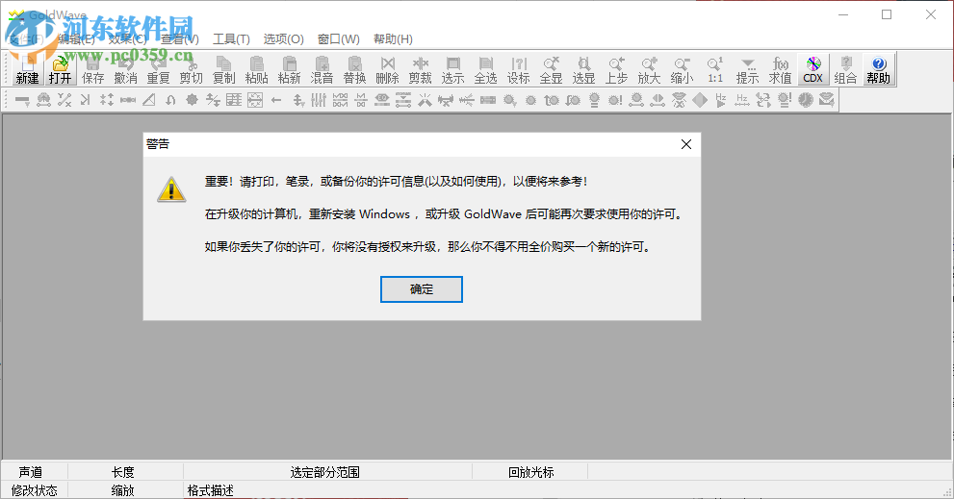Click the 粘新 (Paste New) icon
This screenshot has height=499, width=954.
point(289,69)
